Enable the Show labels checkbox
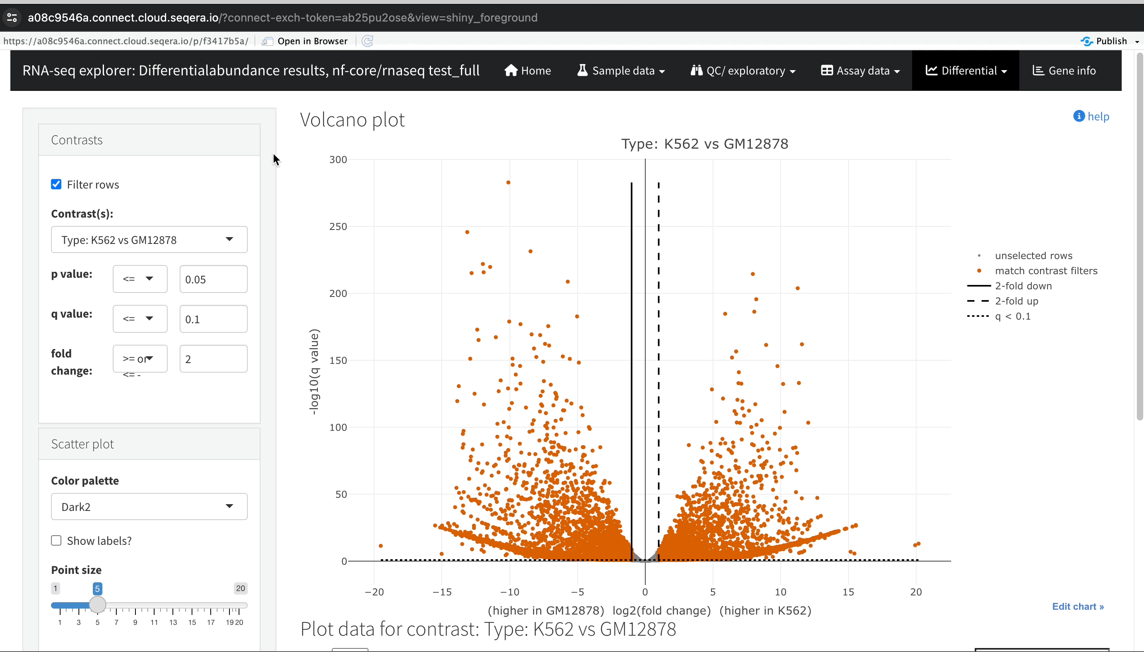This screenshot has width=1144, height=652. pos(57,540)
